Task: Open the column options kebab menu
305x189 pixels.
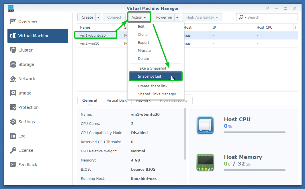Action: (x=296, y=27)
